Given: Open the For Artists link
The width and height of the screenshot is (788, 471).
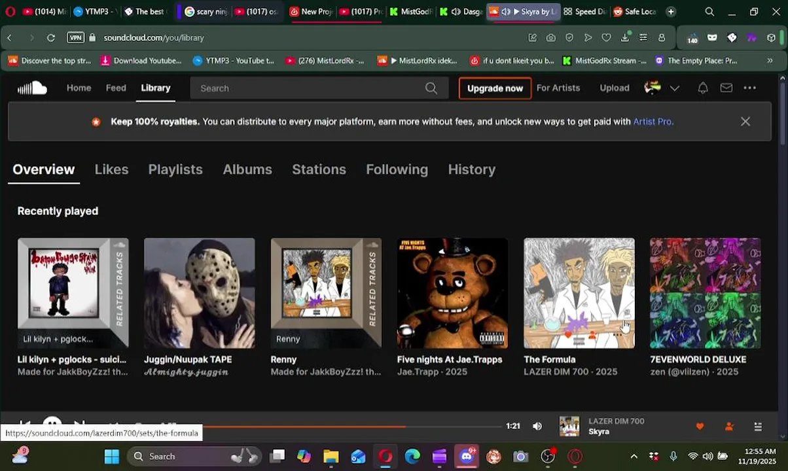Looking at the screenshot, I should (558, 88).
